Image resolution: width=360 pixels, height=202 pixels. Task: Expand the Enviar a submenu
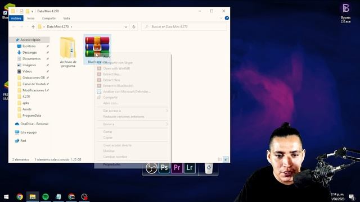pos(133,124)
